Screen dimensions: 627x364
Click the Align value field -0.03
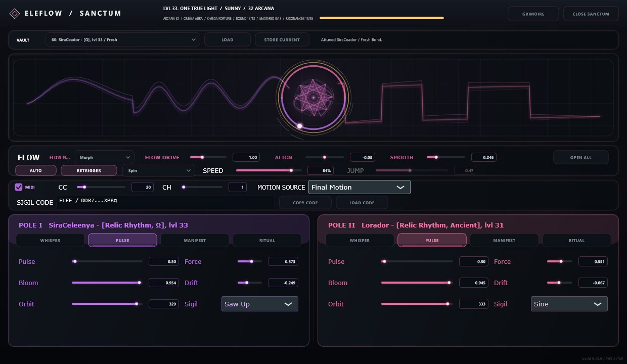(x=363, y=157)
